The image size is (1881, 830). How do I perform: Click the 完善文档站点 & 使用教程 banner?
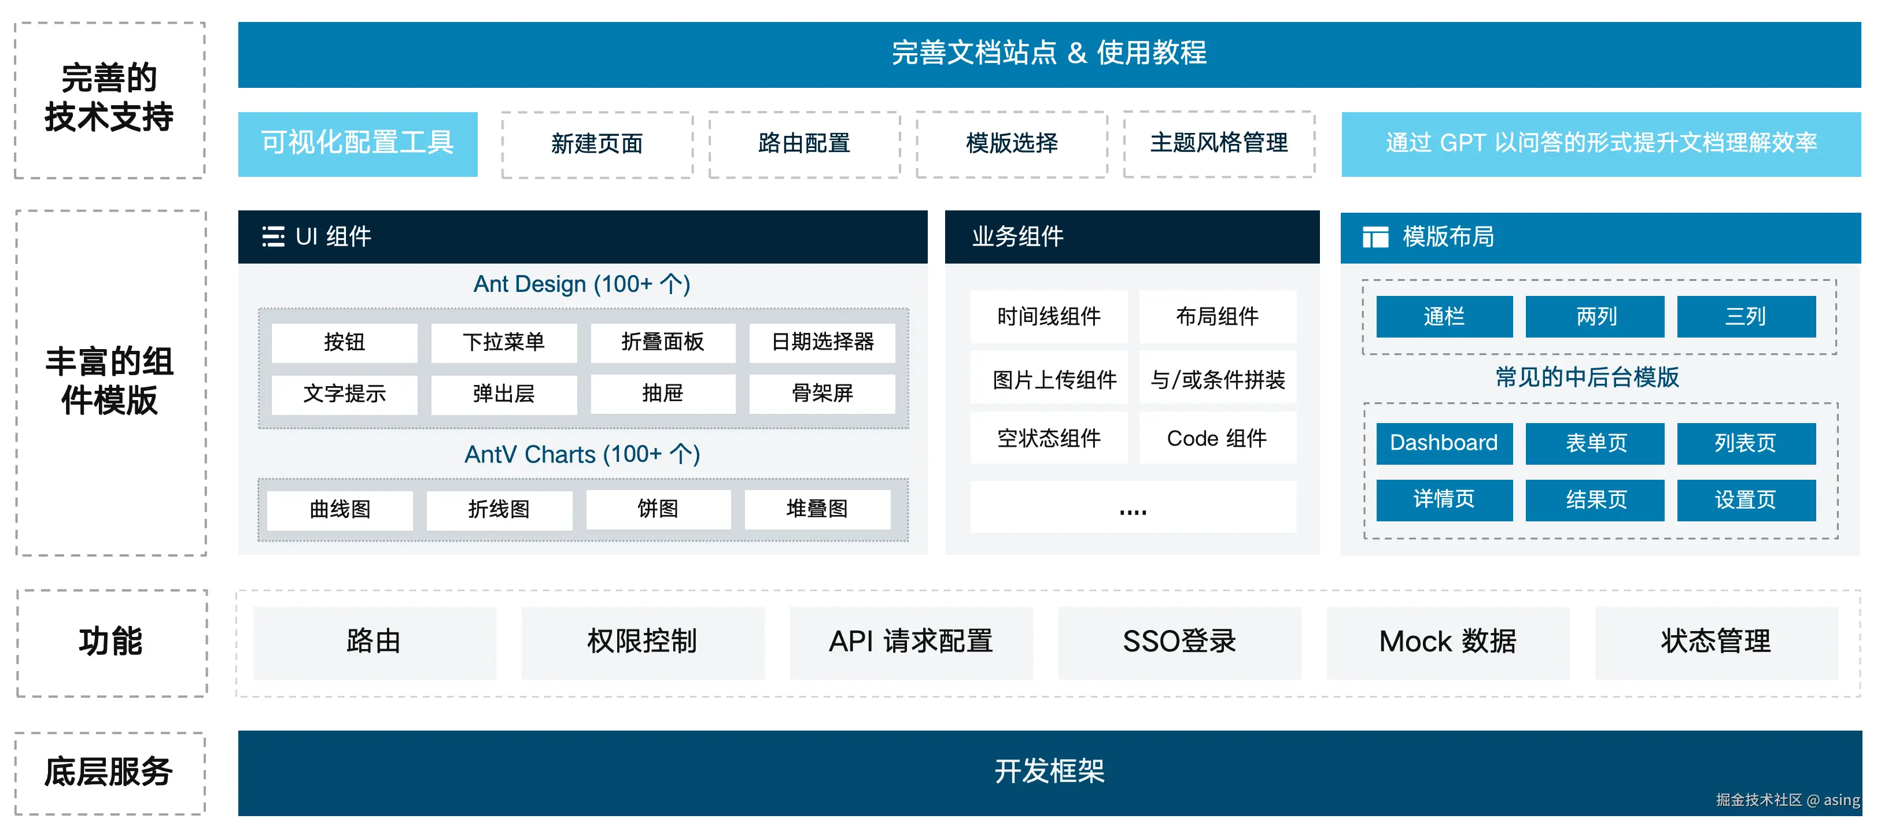1049,54
